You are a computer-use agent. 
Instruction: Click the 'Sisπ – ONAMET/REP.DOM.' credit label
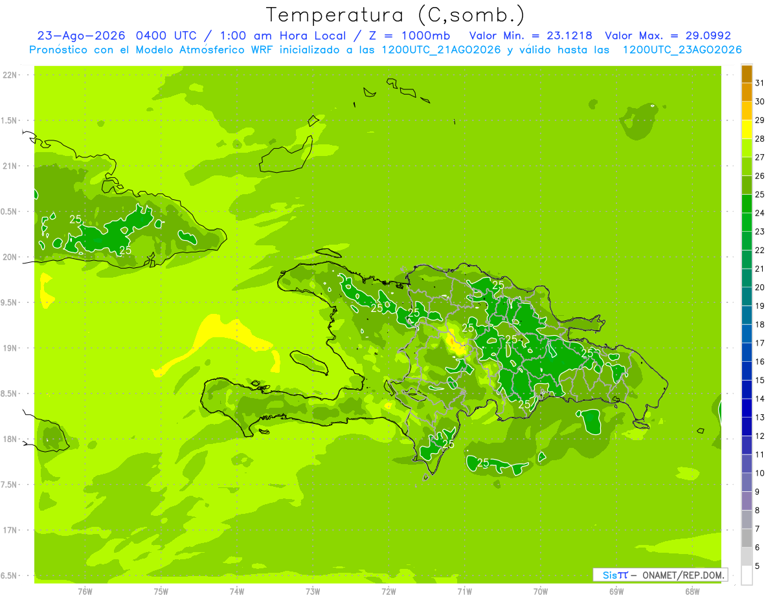coord(660,575)
